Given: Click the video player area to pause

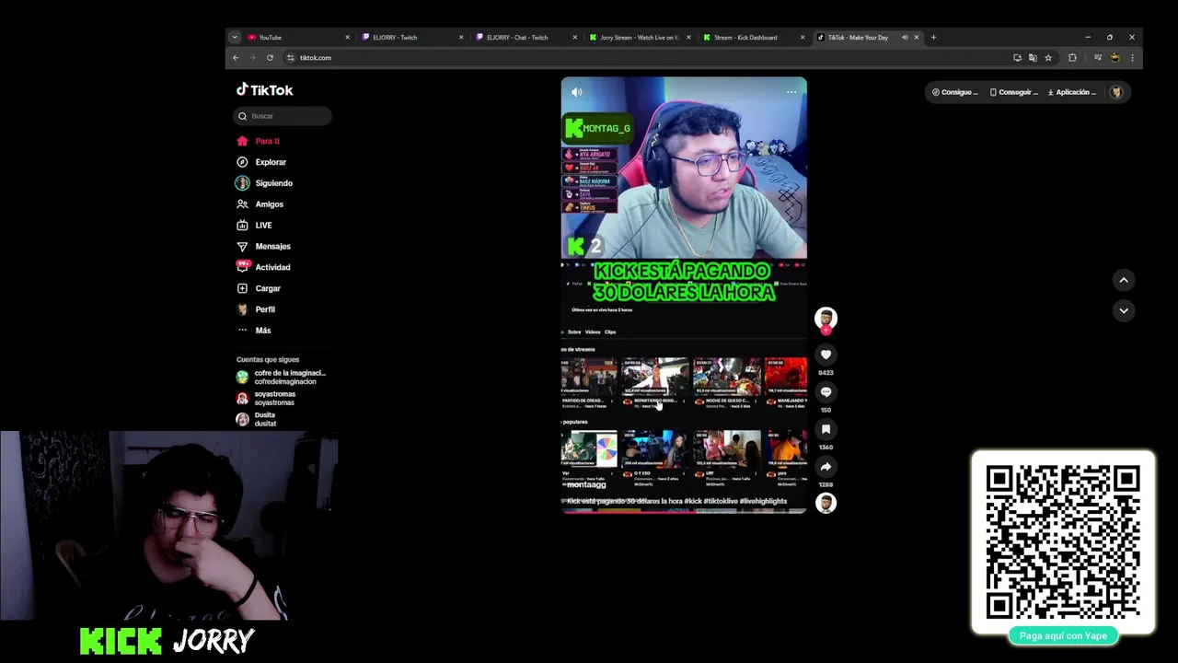Looking at the screenshot, I should pyautogui.click(x=684, y=295).
